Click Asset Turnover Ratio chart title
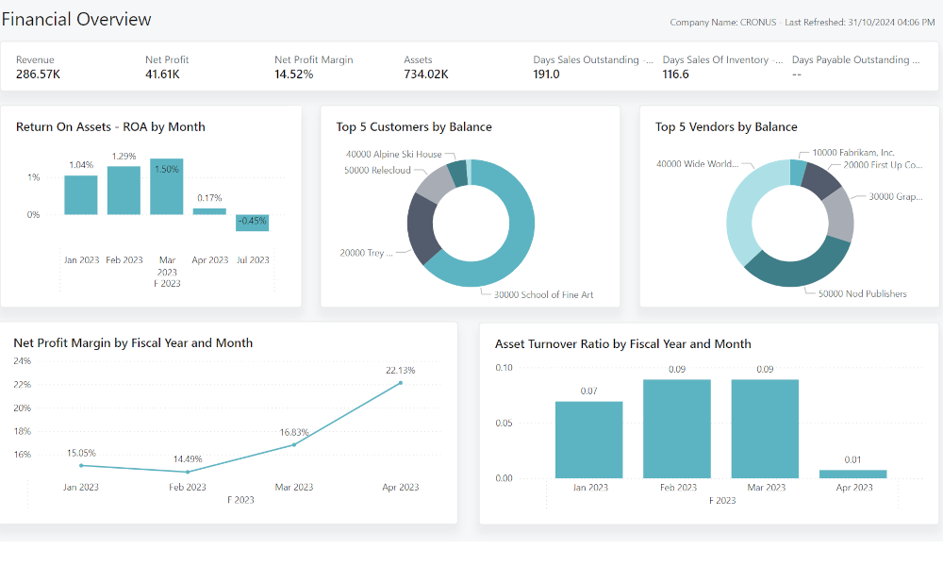 (x=623, y=344)
